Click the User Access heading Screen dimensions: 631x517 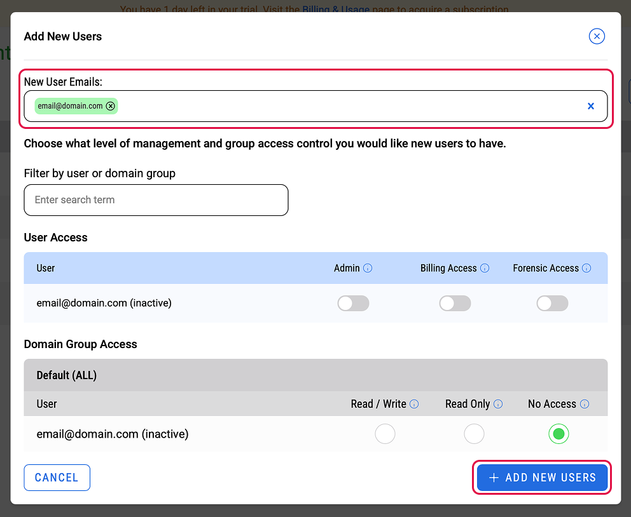(x=55, y=238)
